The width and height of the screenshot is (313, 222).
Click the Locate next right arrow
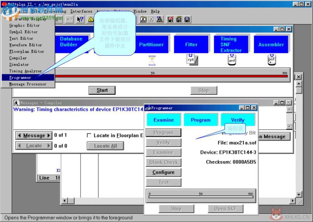click(49, 146)
